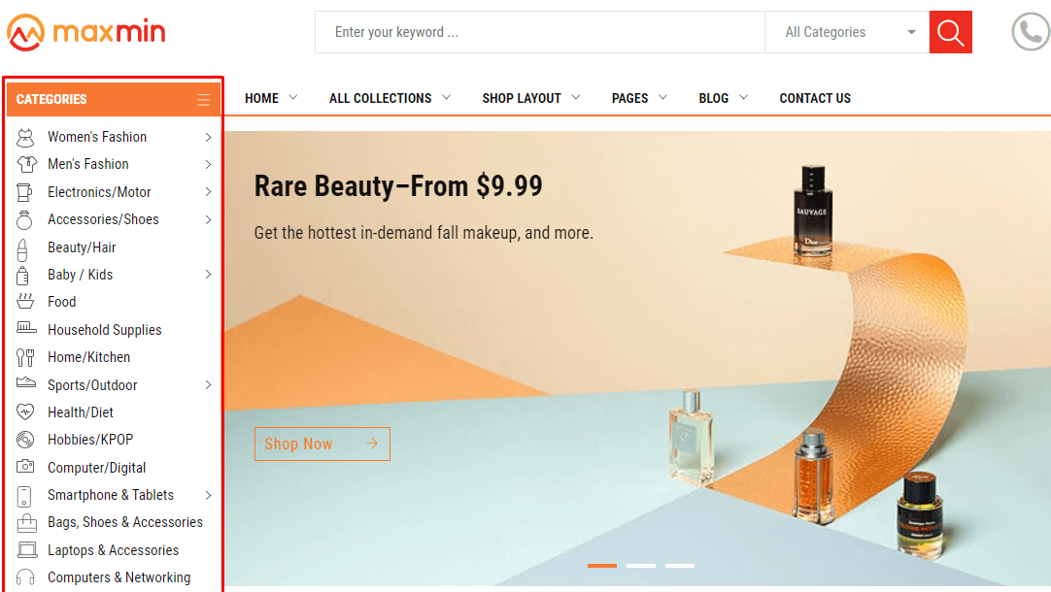Select the third carousel slide indicator

(x=680, y=565)
